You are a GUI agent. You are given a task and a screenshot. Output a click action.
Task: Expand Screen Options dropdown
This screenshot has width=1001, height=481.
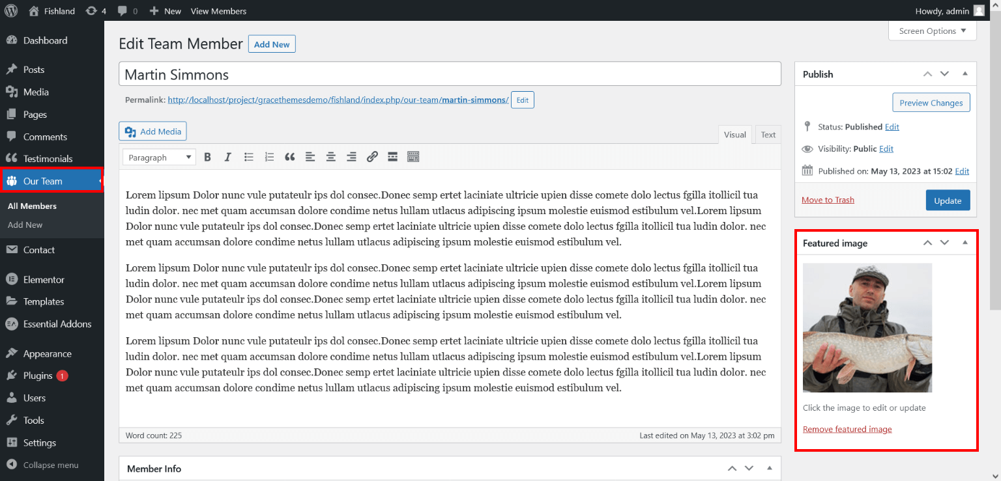933,31
